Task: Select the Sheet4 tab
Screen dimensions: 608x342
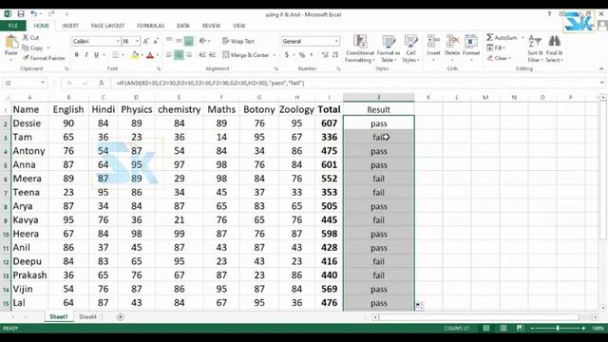Action: tap(87, 316)
